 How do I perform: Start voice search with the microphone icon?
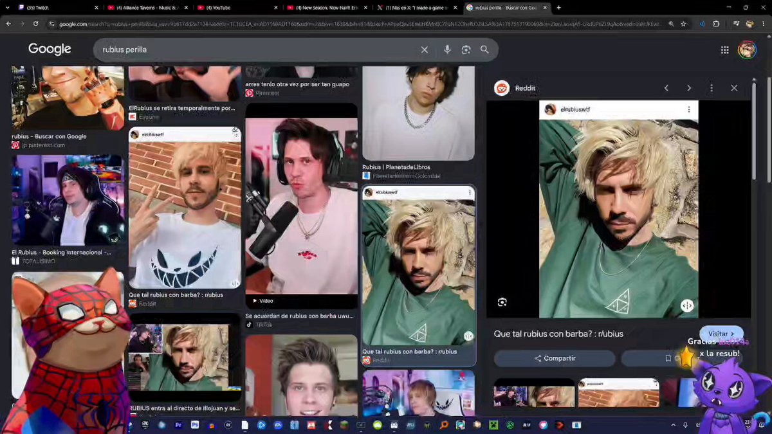(x=447, y=50)
